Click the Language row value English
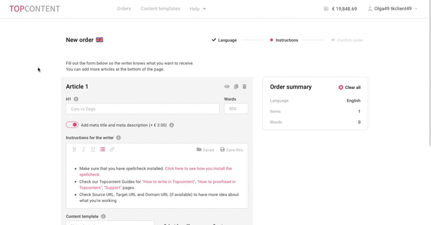The width and height of the screenshot is (431, 225). [353, 100]
